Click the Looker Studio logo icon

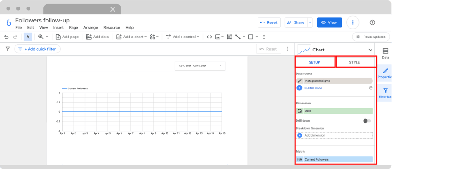pos(9,22)
